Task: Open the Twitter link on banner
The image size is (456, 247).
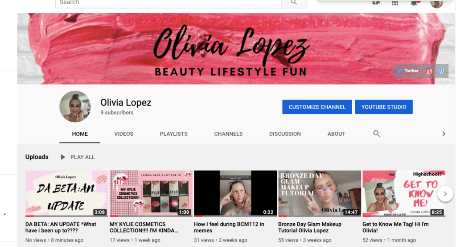Action: tap(408, 71)
